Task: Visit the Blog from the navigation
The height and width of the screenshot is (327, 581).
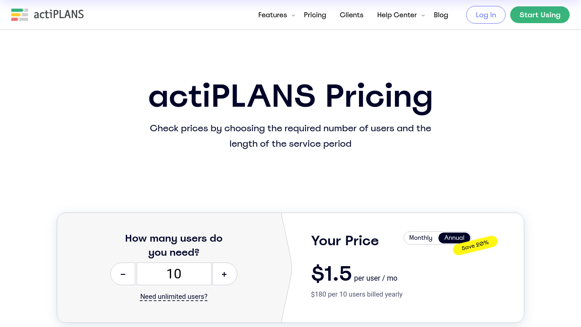Action: (441, 15)
